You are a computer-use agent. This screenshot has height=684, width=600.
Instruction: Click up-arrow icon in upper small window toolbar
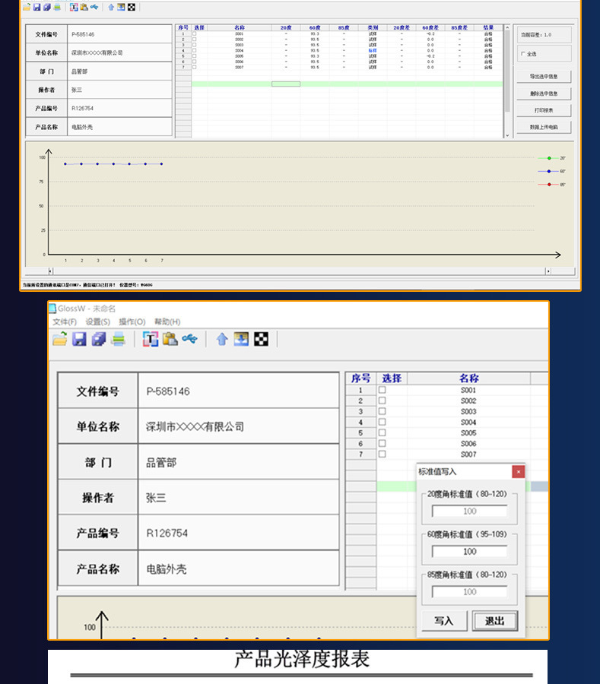pyautogui.click(x=111, y=7)
